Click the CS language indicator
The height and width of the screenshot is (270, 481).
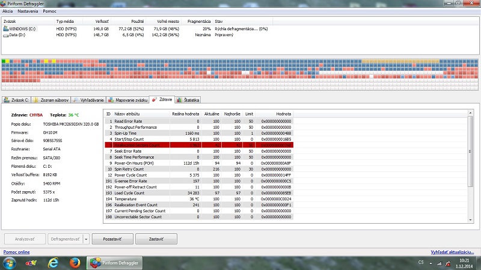421,262
